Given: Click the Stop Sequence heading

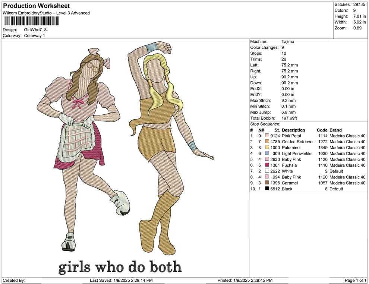Looking at the screenshot, I should [265, 124].
